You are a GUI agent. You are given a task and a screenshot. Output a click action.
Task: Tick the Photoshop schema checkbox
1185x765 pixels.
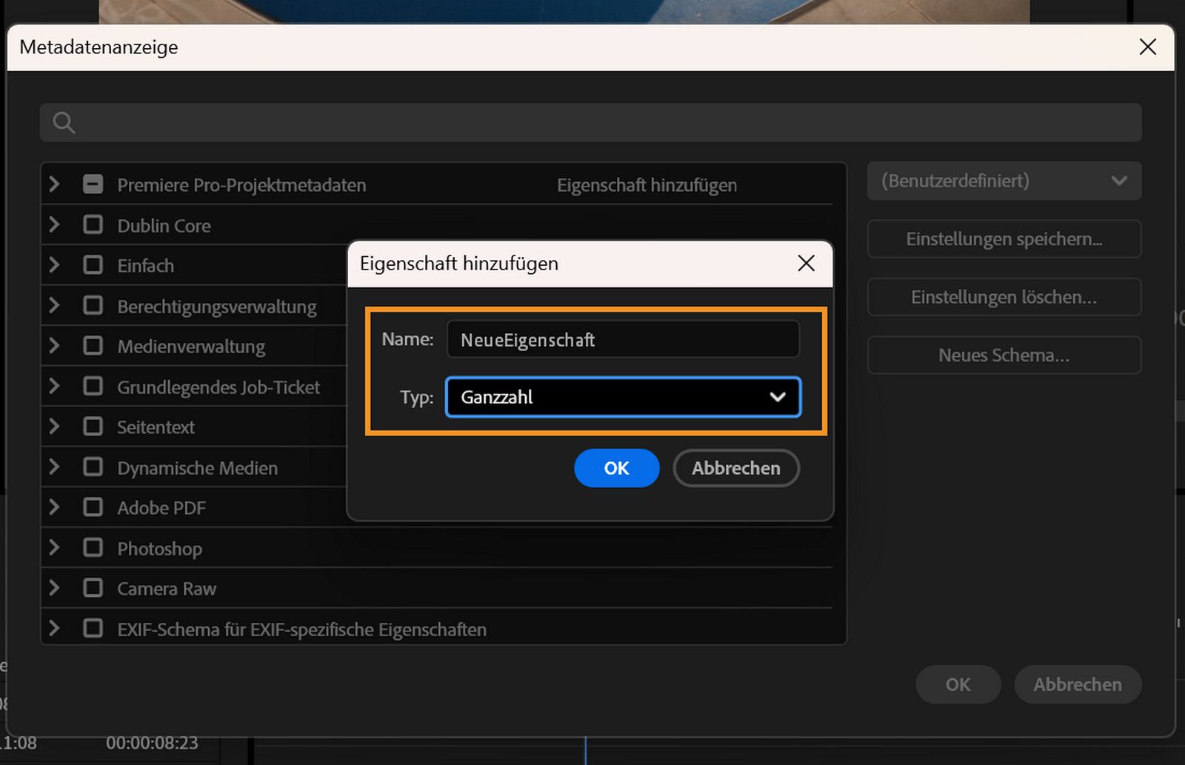[93, 547]
